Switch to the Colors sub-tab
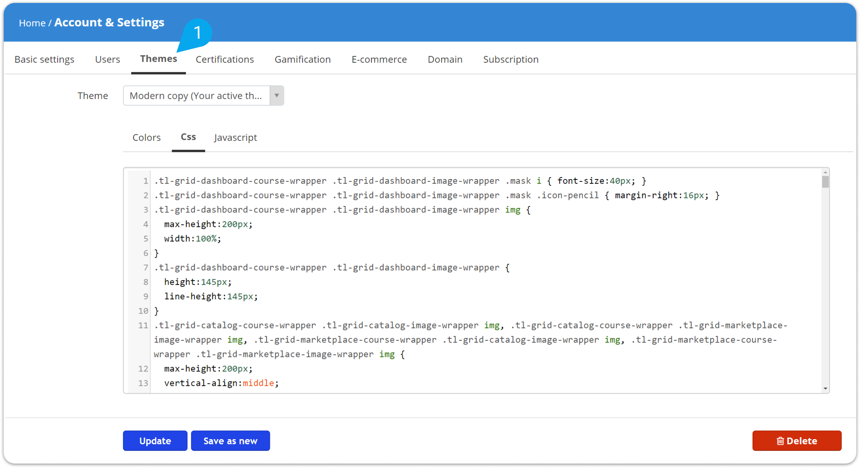The height and width of the screenshot is (468, 860). tap(146, 137)
